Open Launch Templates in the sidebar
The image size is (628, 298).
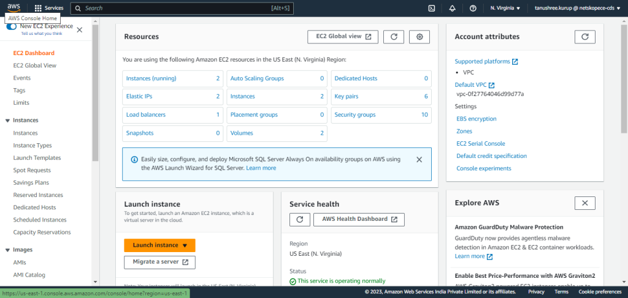point(37,158)
